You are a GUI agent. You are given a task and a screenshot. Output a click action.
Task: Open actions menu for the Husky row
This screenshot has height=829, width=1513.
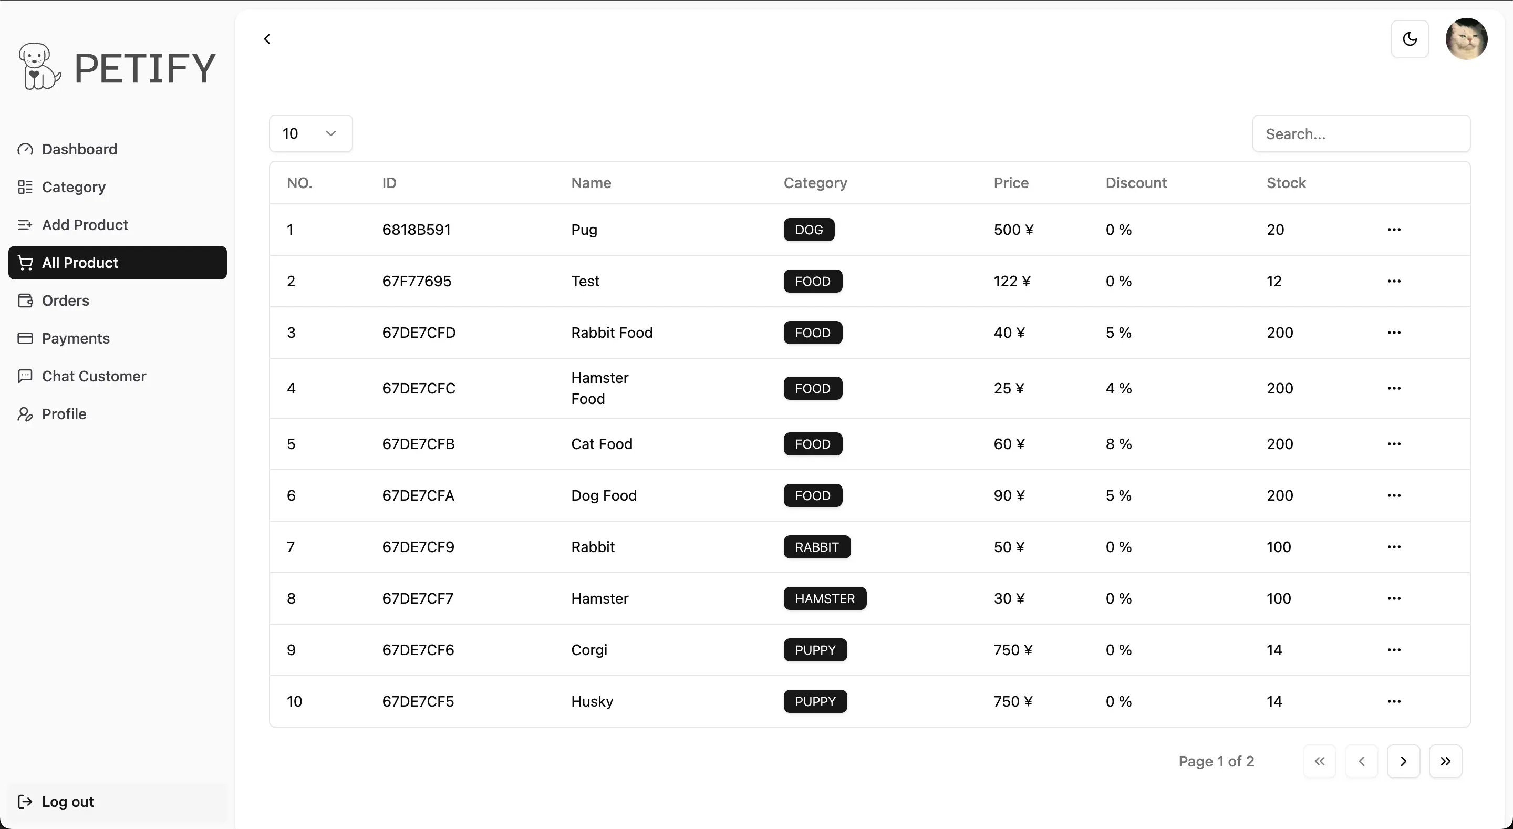click(1394, 701)
